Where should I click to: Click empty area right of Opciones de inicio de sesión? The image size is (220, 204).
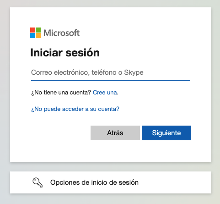pos(175,182)
